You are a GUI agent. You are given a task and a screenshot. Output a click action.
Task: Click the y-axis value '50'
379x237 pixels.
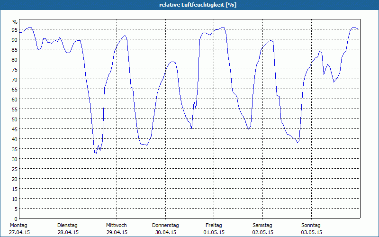coord(15,119)
